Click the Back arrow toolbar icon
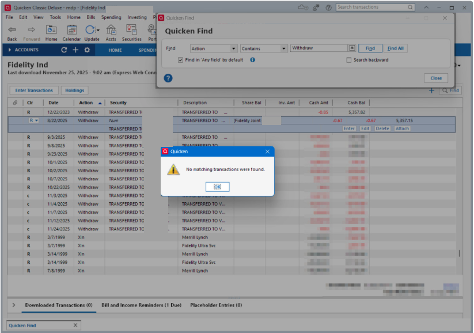474x333 pixels. tap(12, 29)
